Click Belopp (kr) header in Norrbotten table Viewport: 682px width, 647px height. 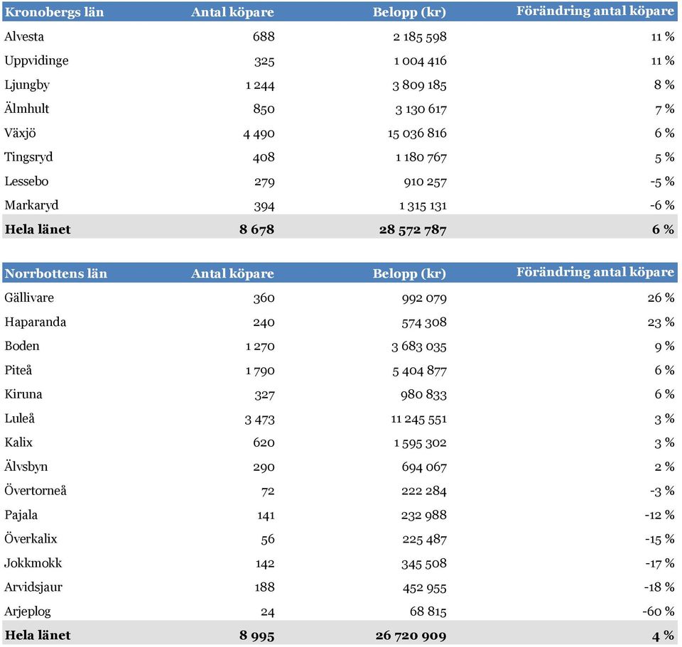[409, 273]
